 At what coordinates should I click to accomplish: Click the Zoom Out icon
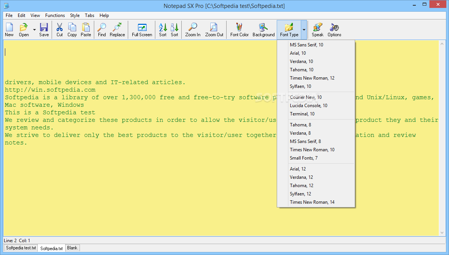[x=214, y=30]
